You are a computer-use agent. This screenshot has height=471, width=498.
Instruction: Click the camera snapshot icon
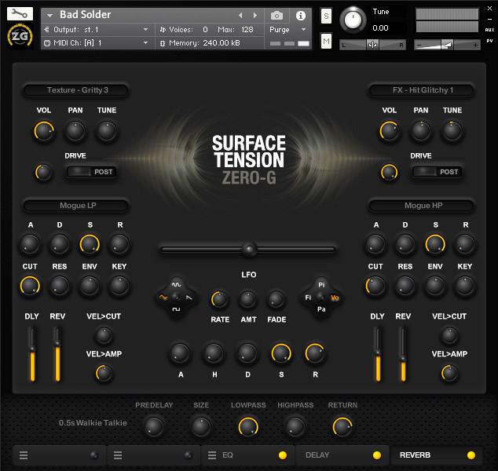click(x=276, y=15)
